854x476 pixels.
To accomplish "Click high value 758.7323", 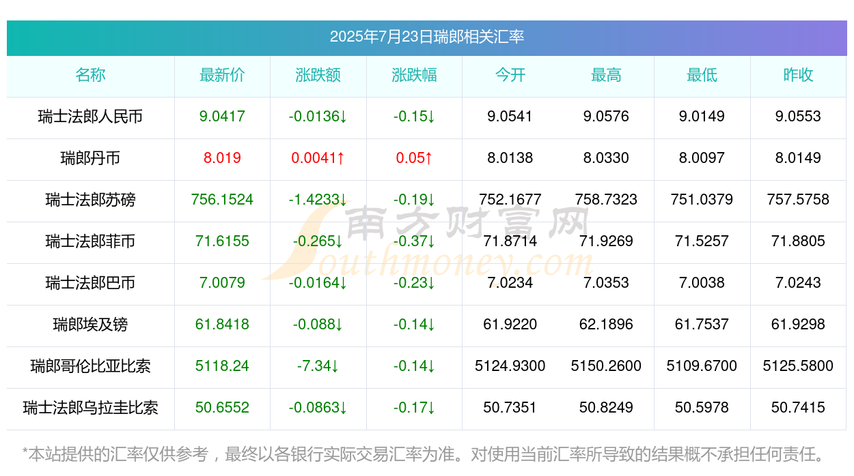I will coord(606,200).
